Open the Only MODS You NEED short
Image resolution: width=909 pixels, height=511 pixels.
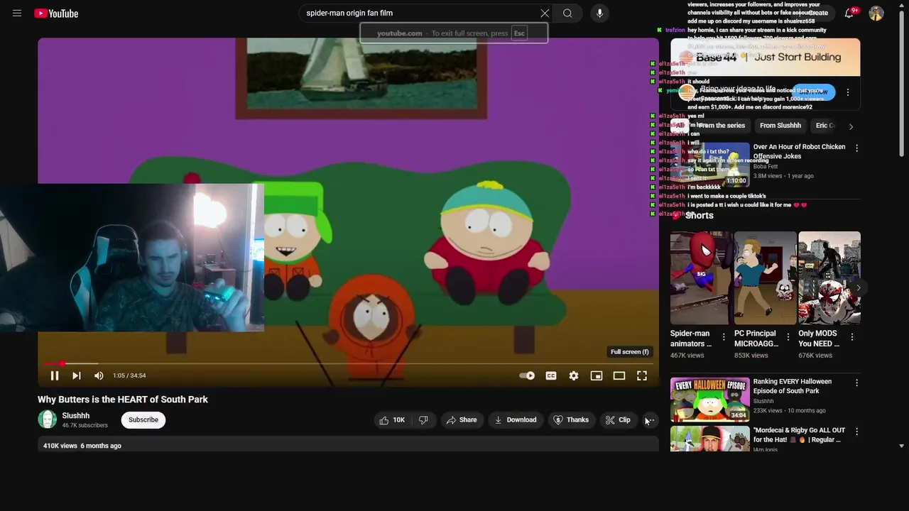point(829,278)
